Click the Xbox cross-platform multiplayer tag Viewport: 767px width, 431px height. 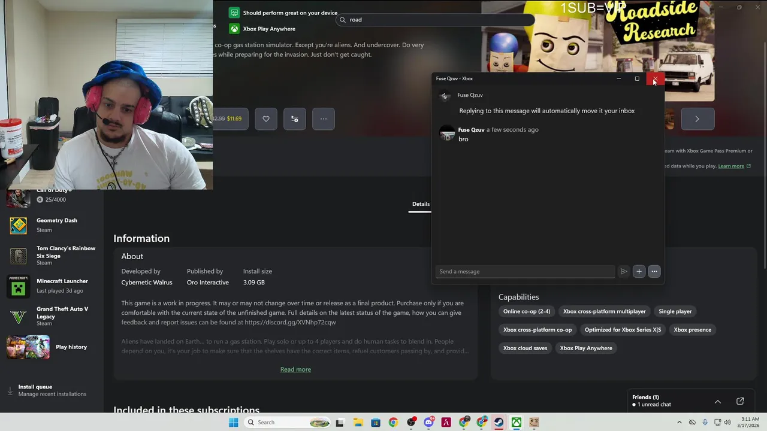pyautogui.click(x=605, y=311)
